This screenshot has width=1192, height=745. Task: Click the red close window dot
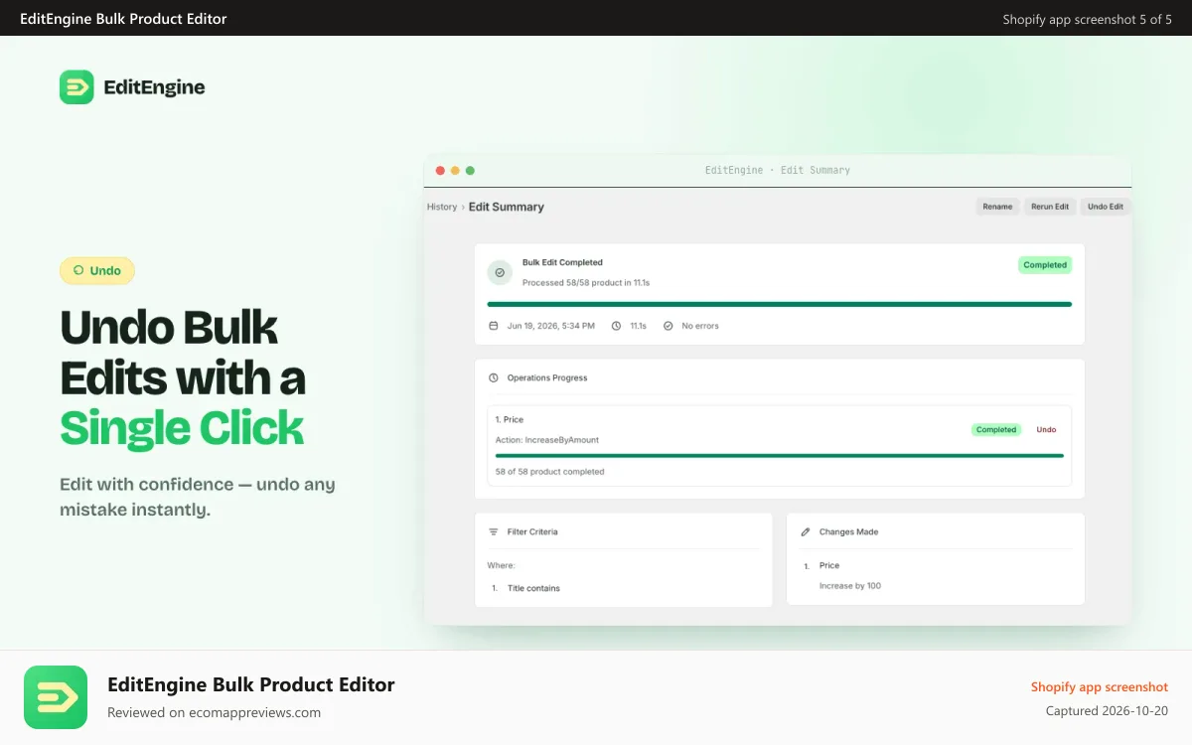click(440, 171)
